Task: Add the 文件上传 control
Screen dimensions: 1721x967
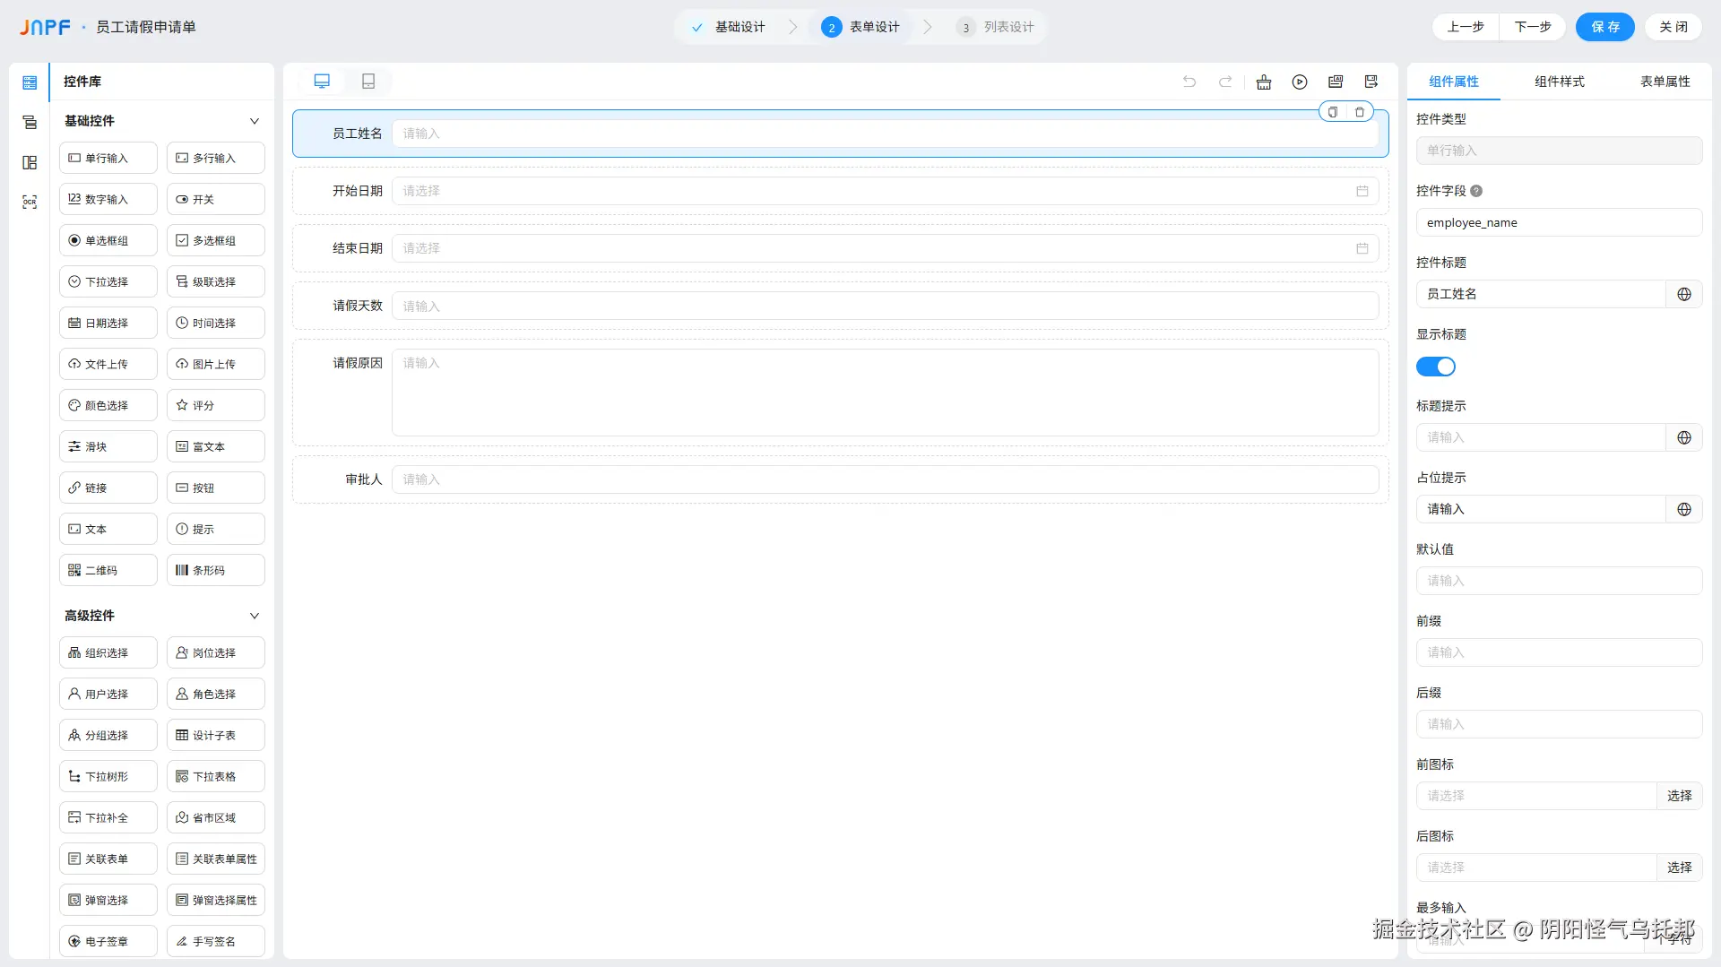Action: [x=108, y=364]
